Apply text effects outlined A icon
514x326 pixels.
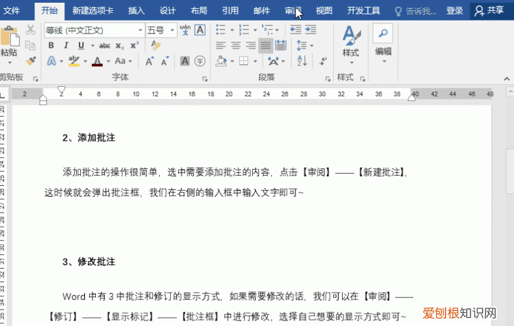coord(51,61)
